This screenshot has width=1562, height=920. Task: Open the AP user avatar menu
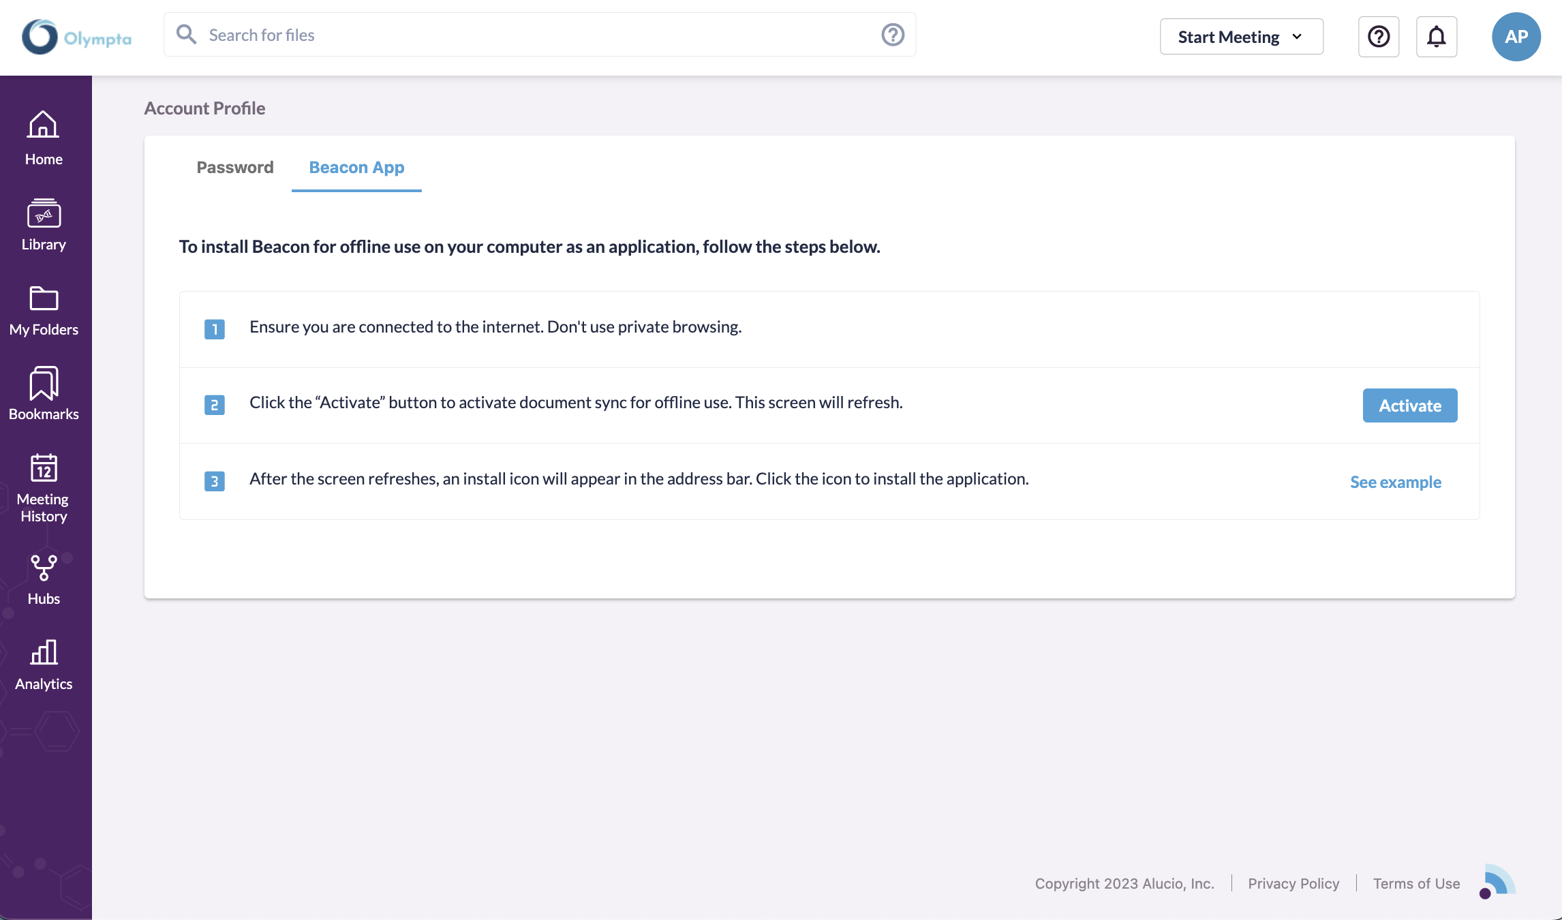click(1516, 37)
